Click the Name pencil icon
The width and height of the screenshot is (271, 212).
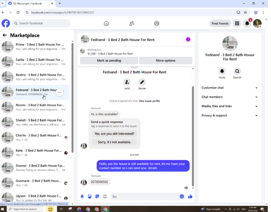[x=142, y=82]
